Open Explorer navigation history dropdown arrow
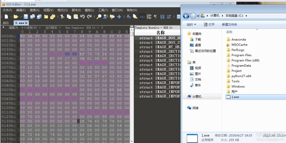Viewport: 286px width, 143px height. [198, 16]
